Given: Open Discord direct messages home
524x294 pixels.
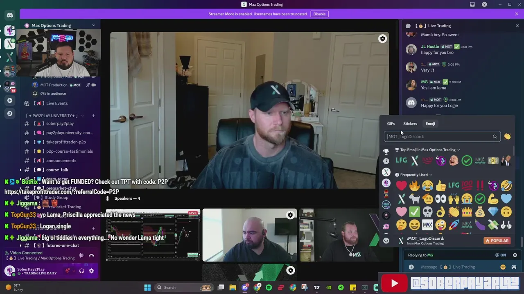Looking at the screenshot, I should coord(10,16).
